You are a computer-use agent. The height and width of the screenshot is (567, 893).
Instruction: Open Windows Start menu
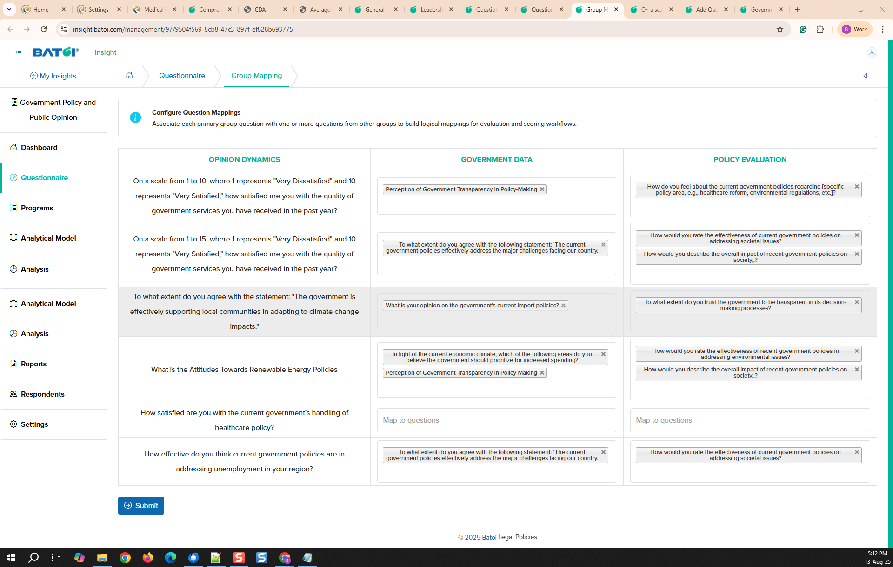coord(11,558)
